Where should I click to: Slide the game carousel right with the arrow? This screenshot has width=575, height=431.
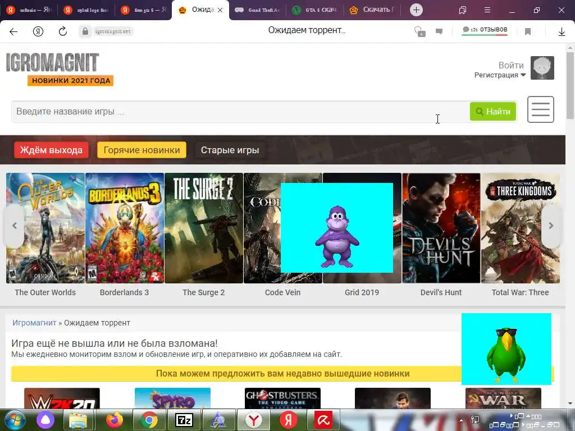(551, 226)
